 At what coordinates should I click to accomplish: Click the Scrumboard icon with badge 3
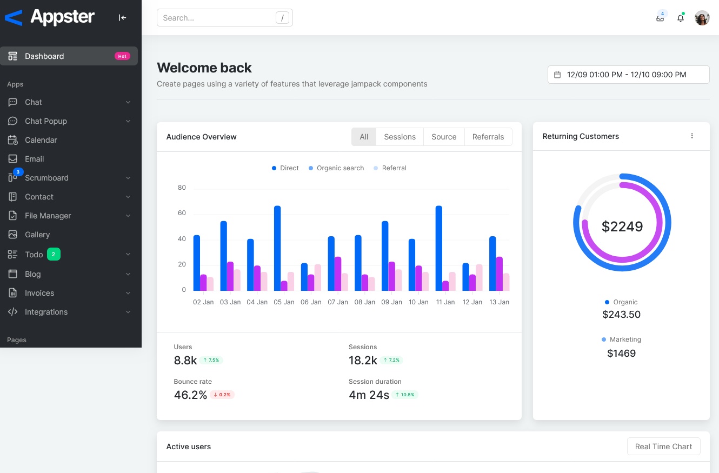pyautogui.click(x=13, y=178)
